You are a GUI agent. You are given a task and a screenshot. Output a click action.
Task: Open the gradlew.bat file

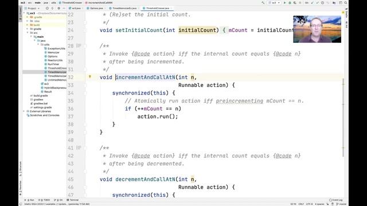pos(39,104)
